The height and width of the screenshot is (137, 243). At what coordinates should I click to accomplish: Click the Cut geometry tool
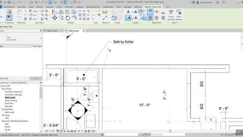(x=32, y=15)
